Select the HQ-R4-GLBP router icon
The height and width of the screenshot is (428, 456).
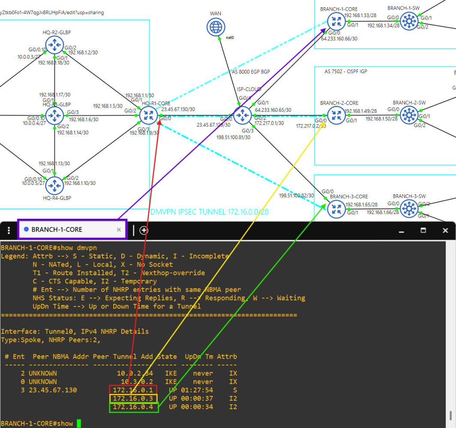(54, 185)
